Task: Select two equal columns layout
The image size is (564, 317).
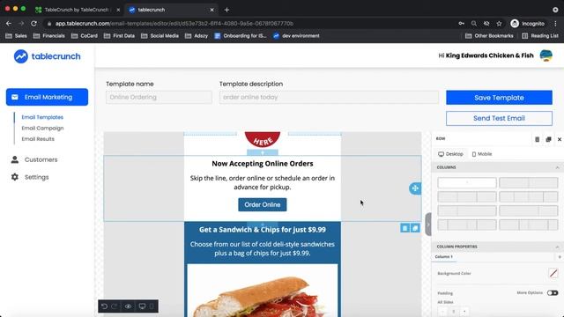Action: click(529, 182)
